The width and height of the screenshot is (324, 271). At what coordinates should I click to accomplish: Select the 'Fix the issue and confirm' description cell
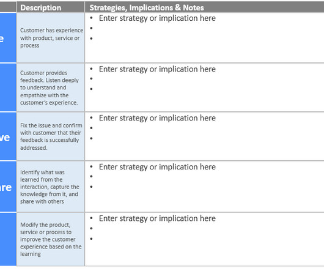tap(51, 136)
